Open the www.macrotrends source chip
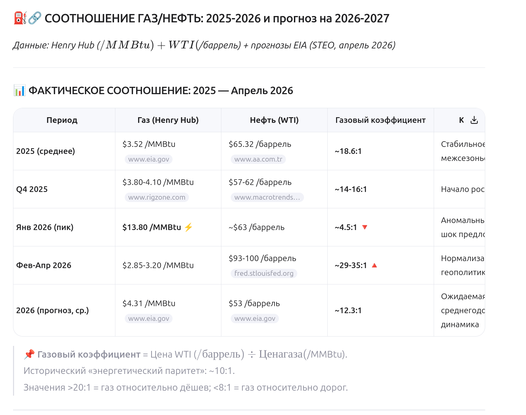Screen dimensions: 526x415 267,197
